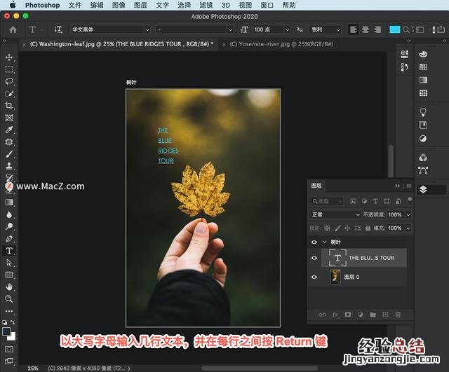
Task: Click the 图层 panel tab
Action: (x=316, y=186)
